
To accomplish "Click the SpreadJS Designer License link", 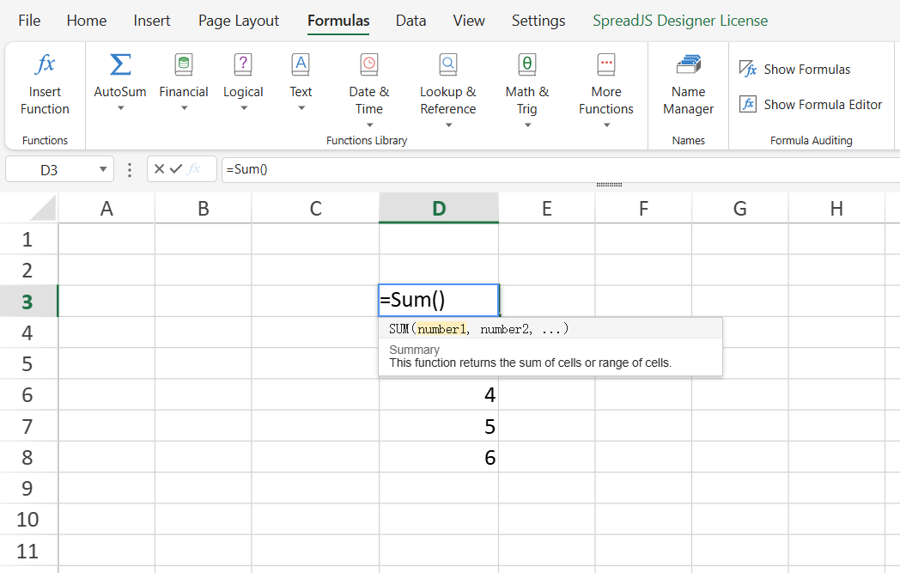I will click(x=680, y=21).
